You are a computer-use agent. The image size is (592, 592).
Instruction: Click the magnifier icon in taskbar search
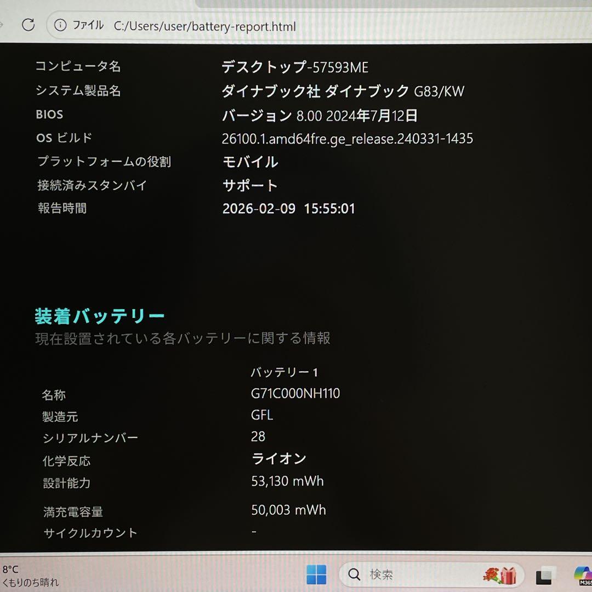(x=355, y=574)
